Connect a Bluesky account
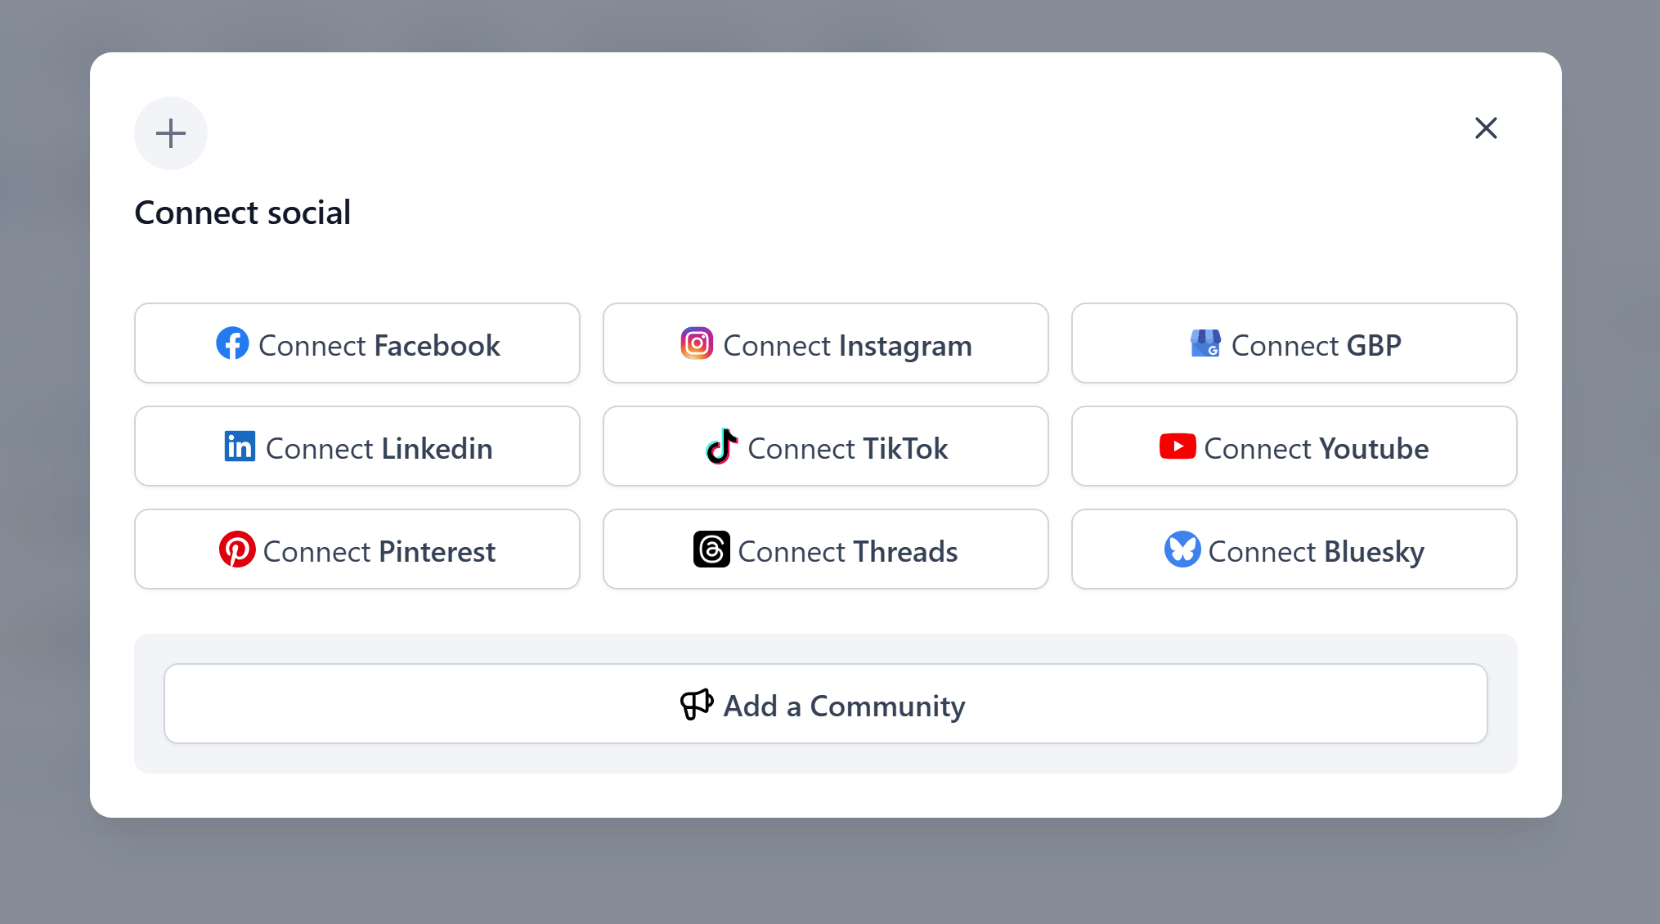The width and height of the screenshot is (1660, 924). tap(1294, 549)
